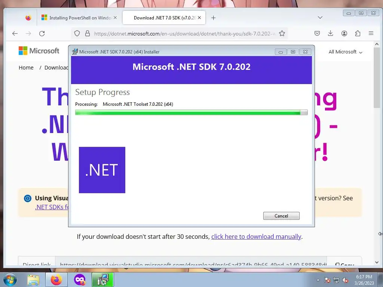
Task: Click the network tray icon
Action: (336, 280)
